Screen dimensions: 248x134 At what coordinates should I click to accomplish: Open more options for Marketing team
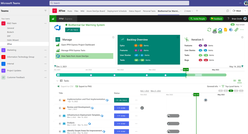pyautogui.click(x=45, y=50)
